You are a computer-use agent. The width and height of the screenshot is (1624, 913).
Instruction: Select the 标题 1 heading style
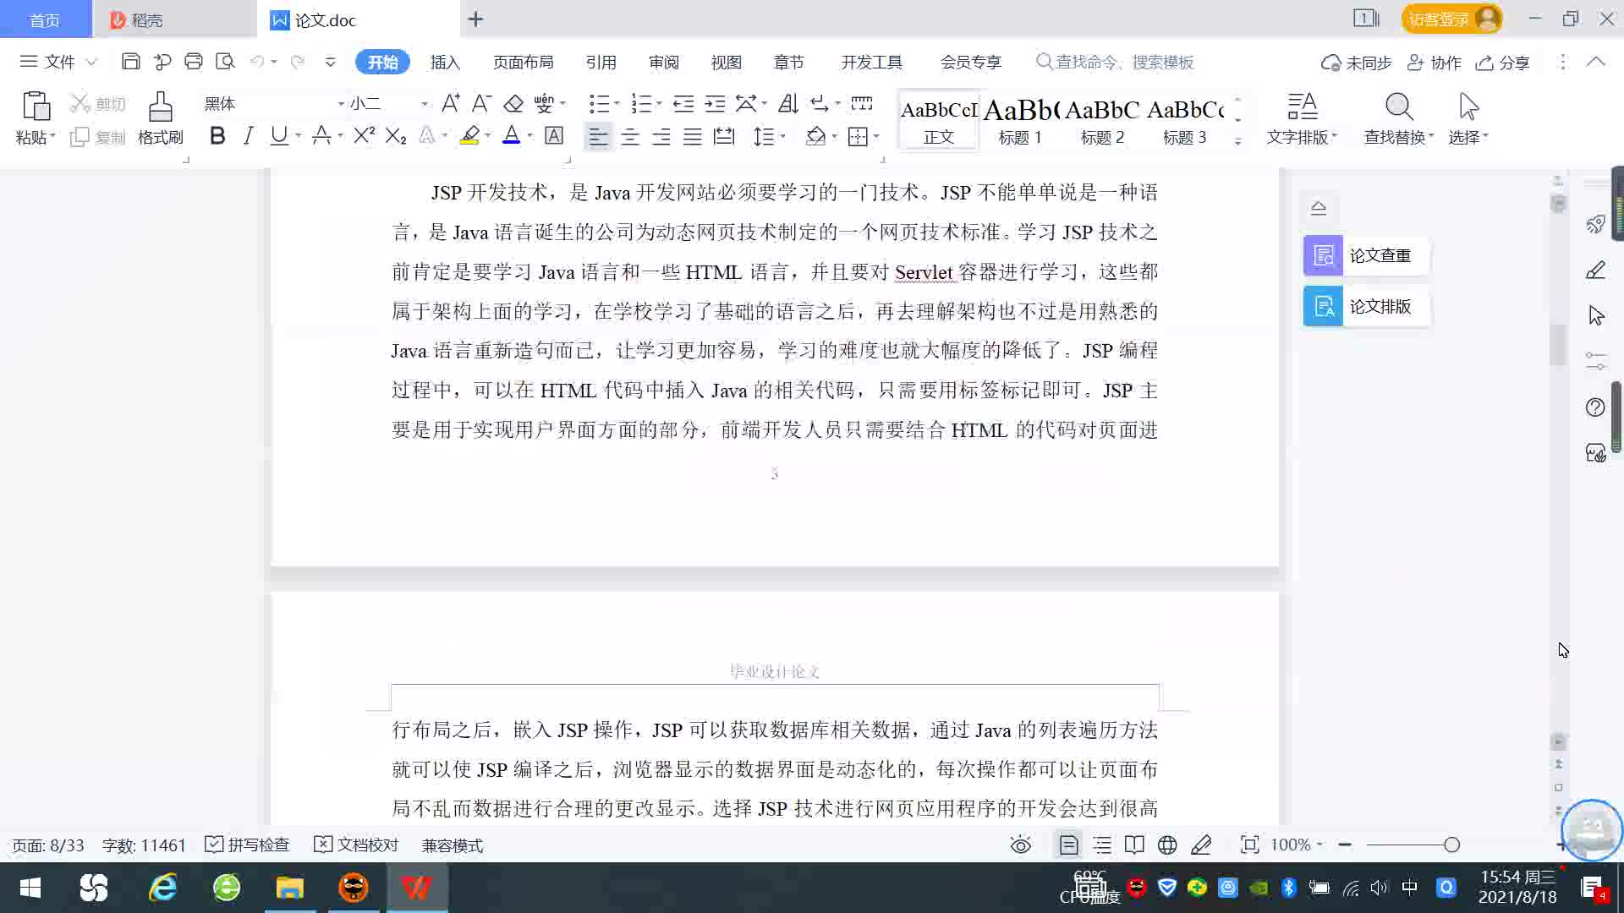pyautogui.click(x=1020, y=121)
